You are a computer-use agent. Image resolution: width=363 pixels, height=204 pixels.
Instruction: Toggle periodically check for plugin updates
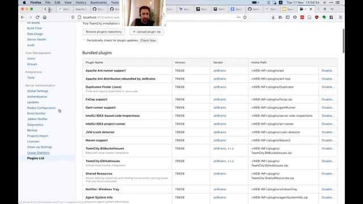pos(84,40)
